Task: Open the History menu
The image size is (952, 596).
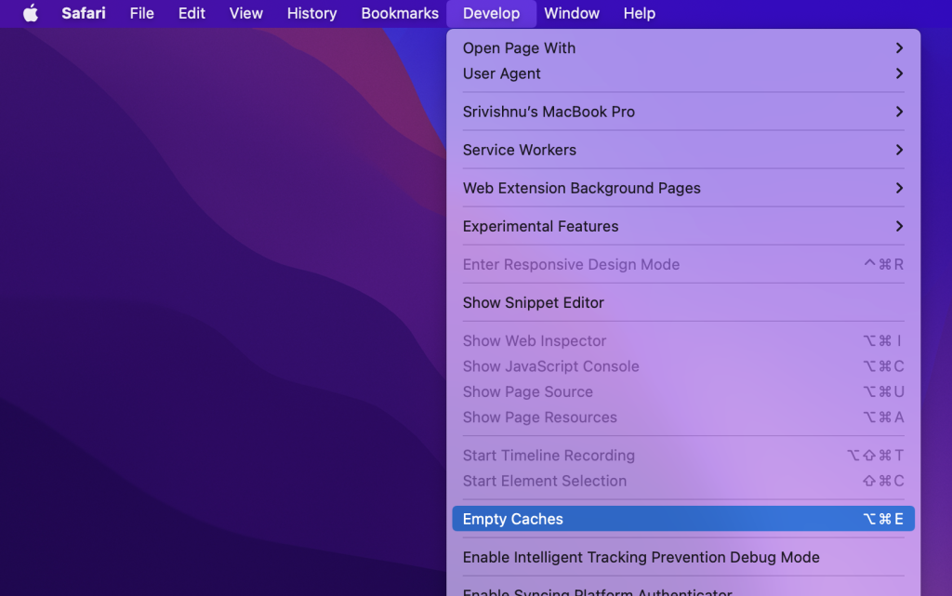Action: pos(311,13)
